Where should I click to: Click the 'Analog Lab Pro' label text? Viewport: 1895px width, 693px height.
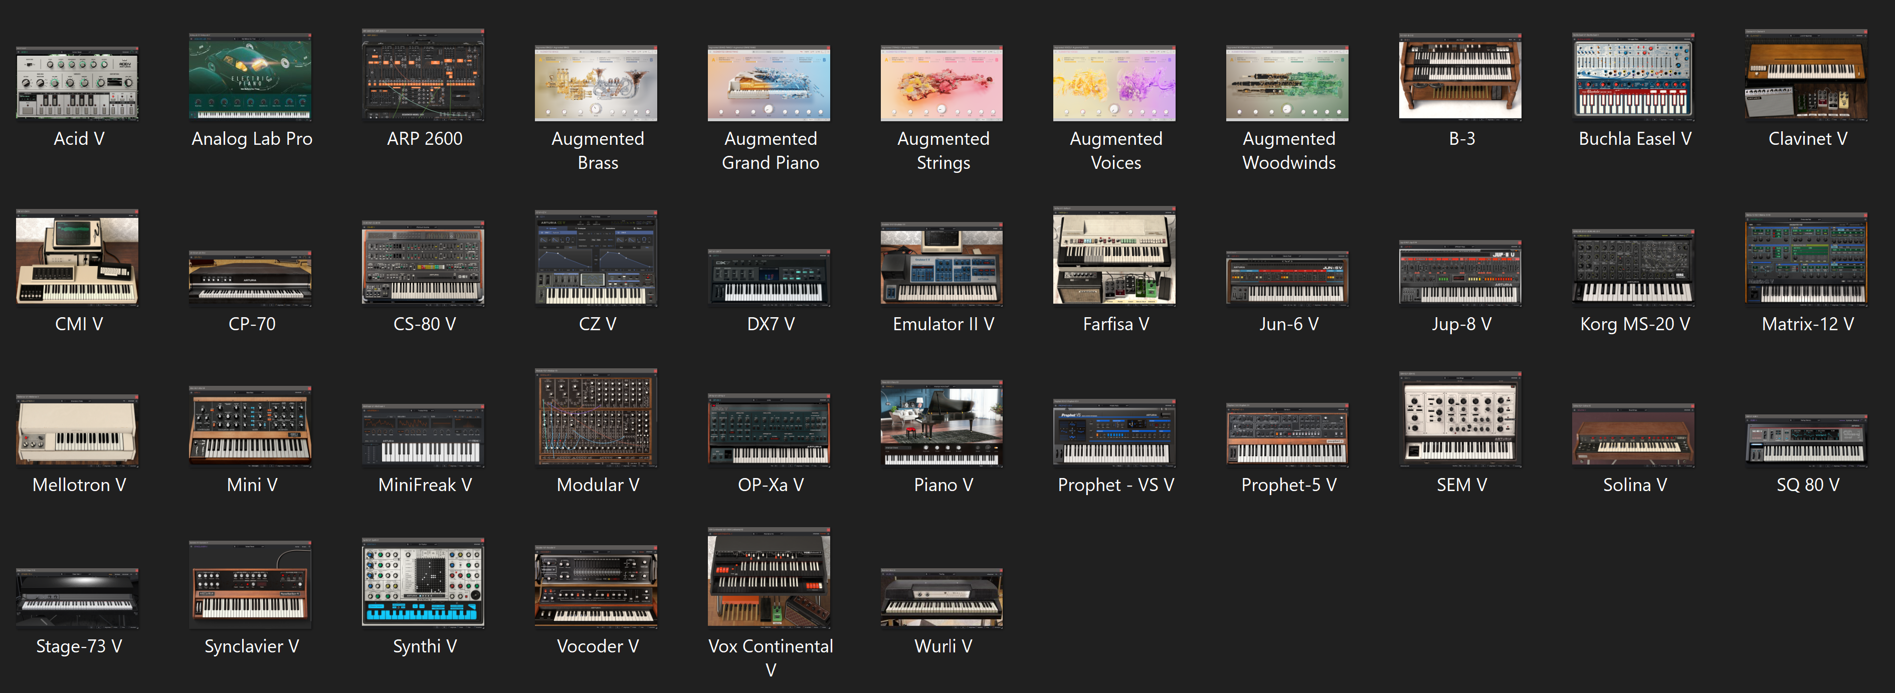(252, 138)
